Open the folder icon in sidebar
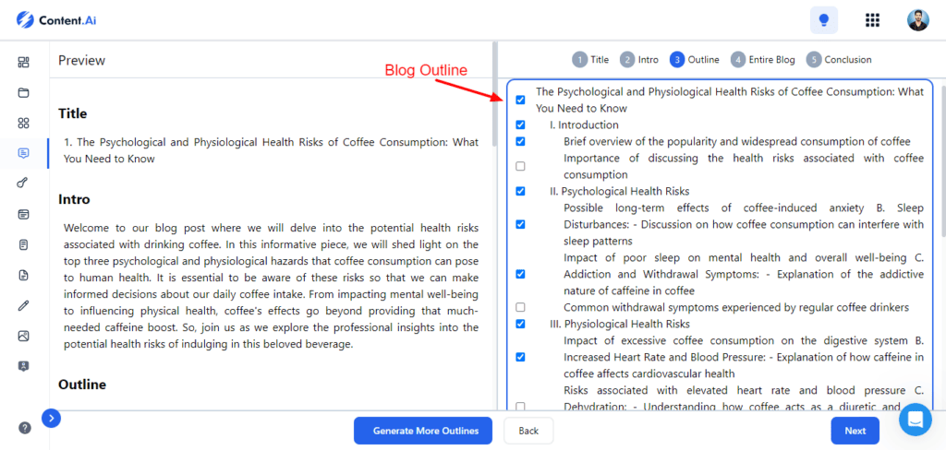 point(23,93)
